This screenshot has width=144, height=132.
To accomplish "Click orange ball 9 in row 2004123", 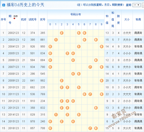I will (102, 47).
